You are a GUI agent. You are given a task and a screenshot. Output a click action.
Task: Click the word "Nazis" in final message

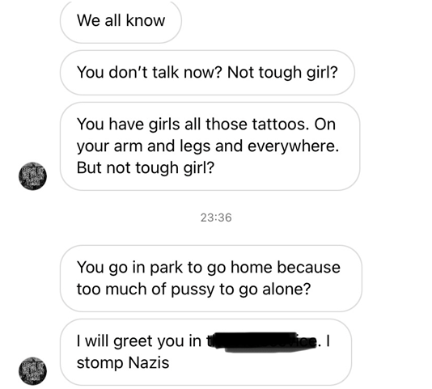click(x=149, y=363)
